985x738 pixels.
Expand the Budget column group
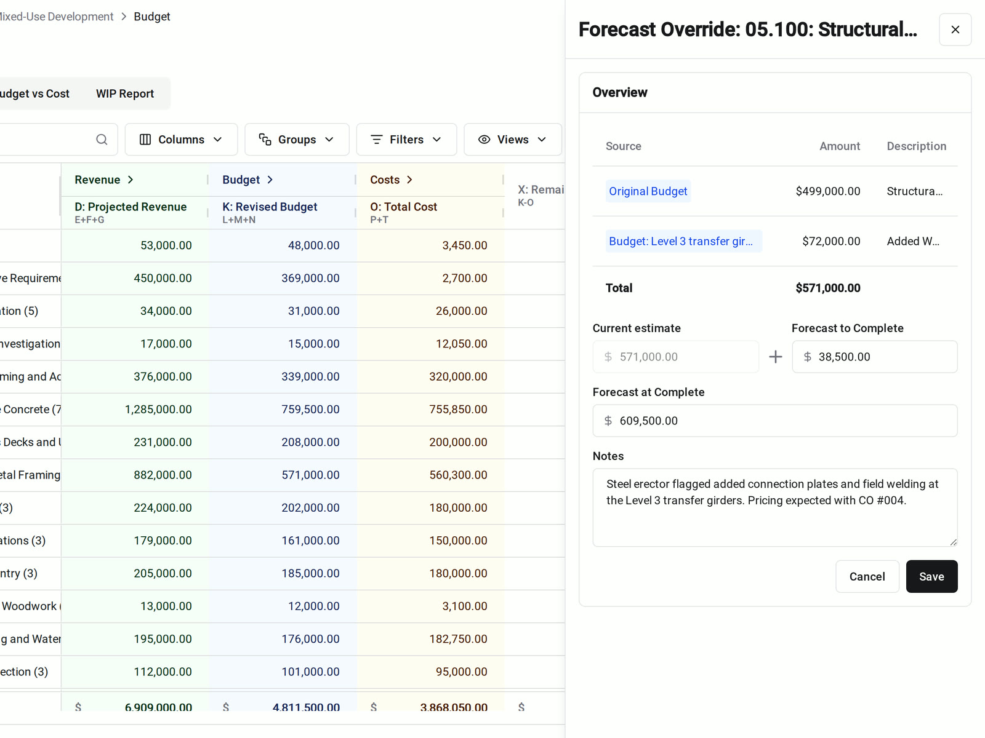point(270,180)
